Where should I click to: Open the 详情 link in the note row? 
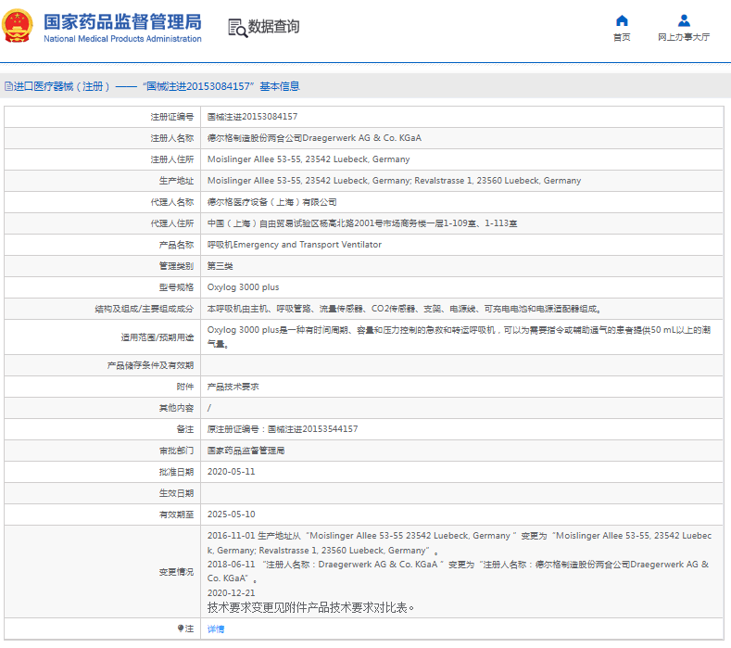215,629
